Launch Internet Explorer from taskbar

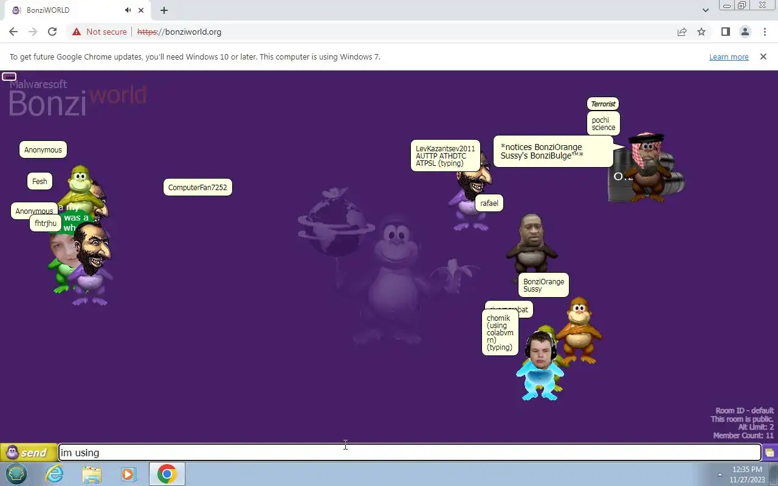click(55, 474)
